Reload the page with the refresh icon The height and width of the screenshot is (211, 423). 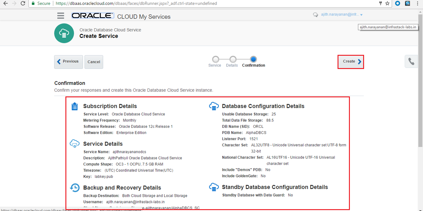(23, 3)
